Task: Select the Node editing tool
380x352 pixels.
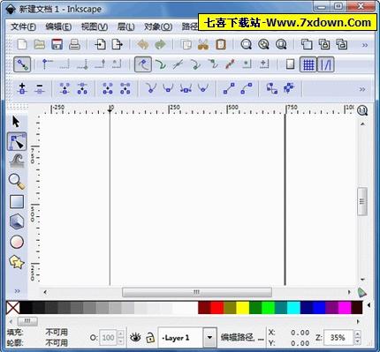Action: (17, 141)
